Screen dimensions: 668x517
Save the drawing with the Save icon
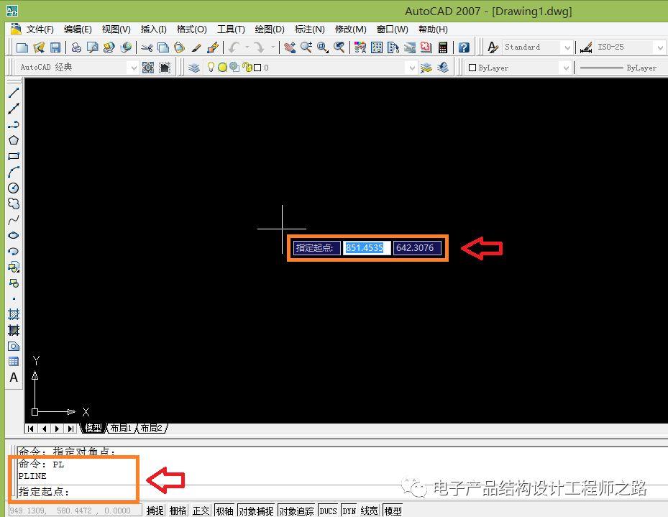click(x=55, y=47)
